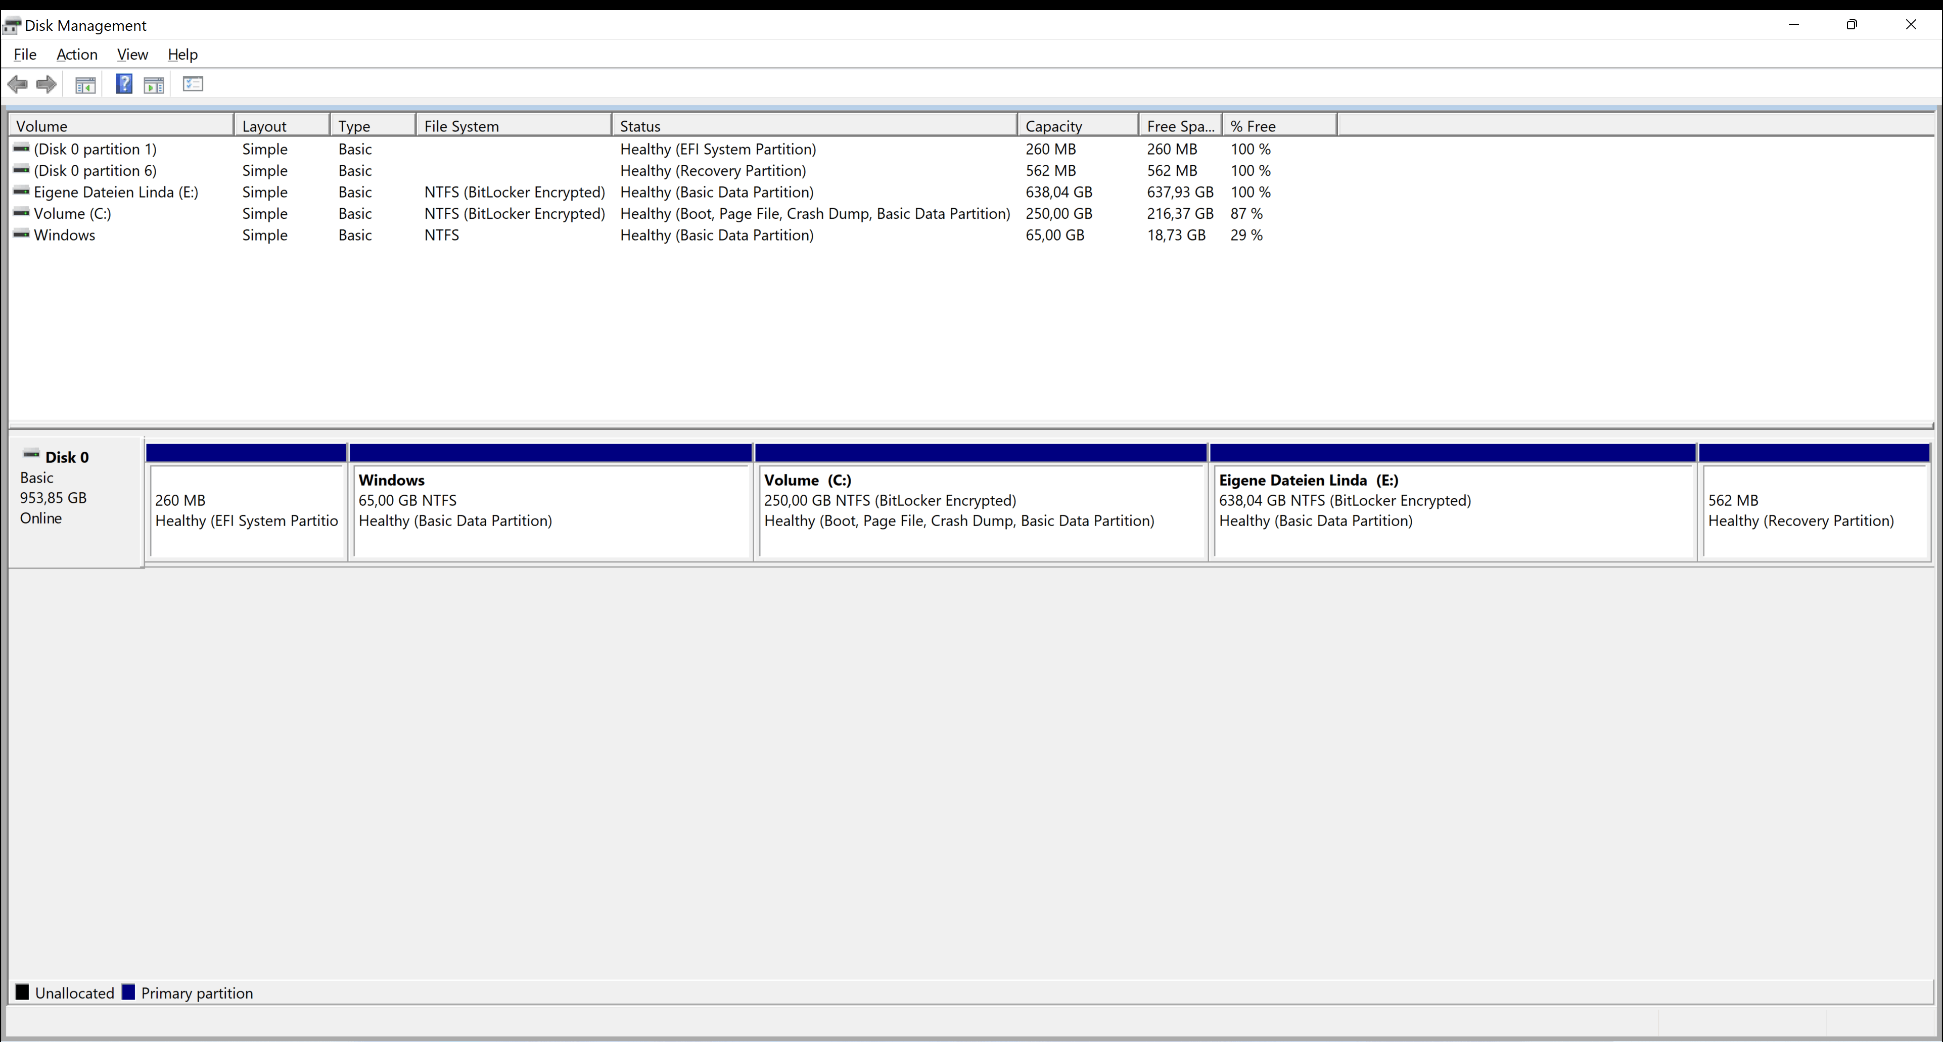The width and height of the screenshot is (1943, 1042).
Task: Click the black Unallocated legend swatch
Action: tap(23, 992)
